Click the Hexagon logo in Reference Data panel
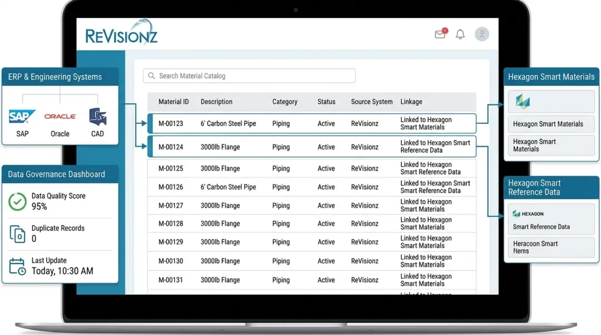This screenshot has width=601, height=335. pyautogui.click(x=528, y=214)
